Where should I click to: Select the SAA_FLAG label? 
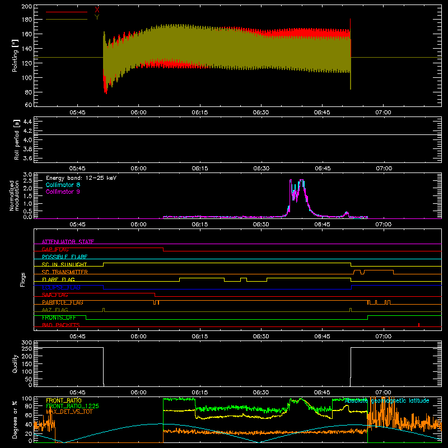tap(55, 295)
